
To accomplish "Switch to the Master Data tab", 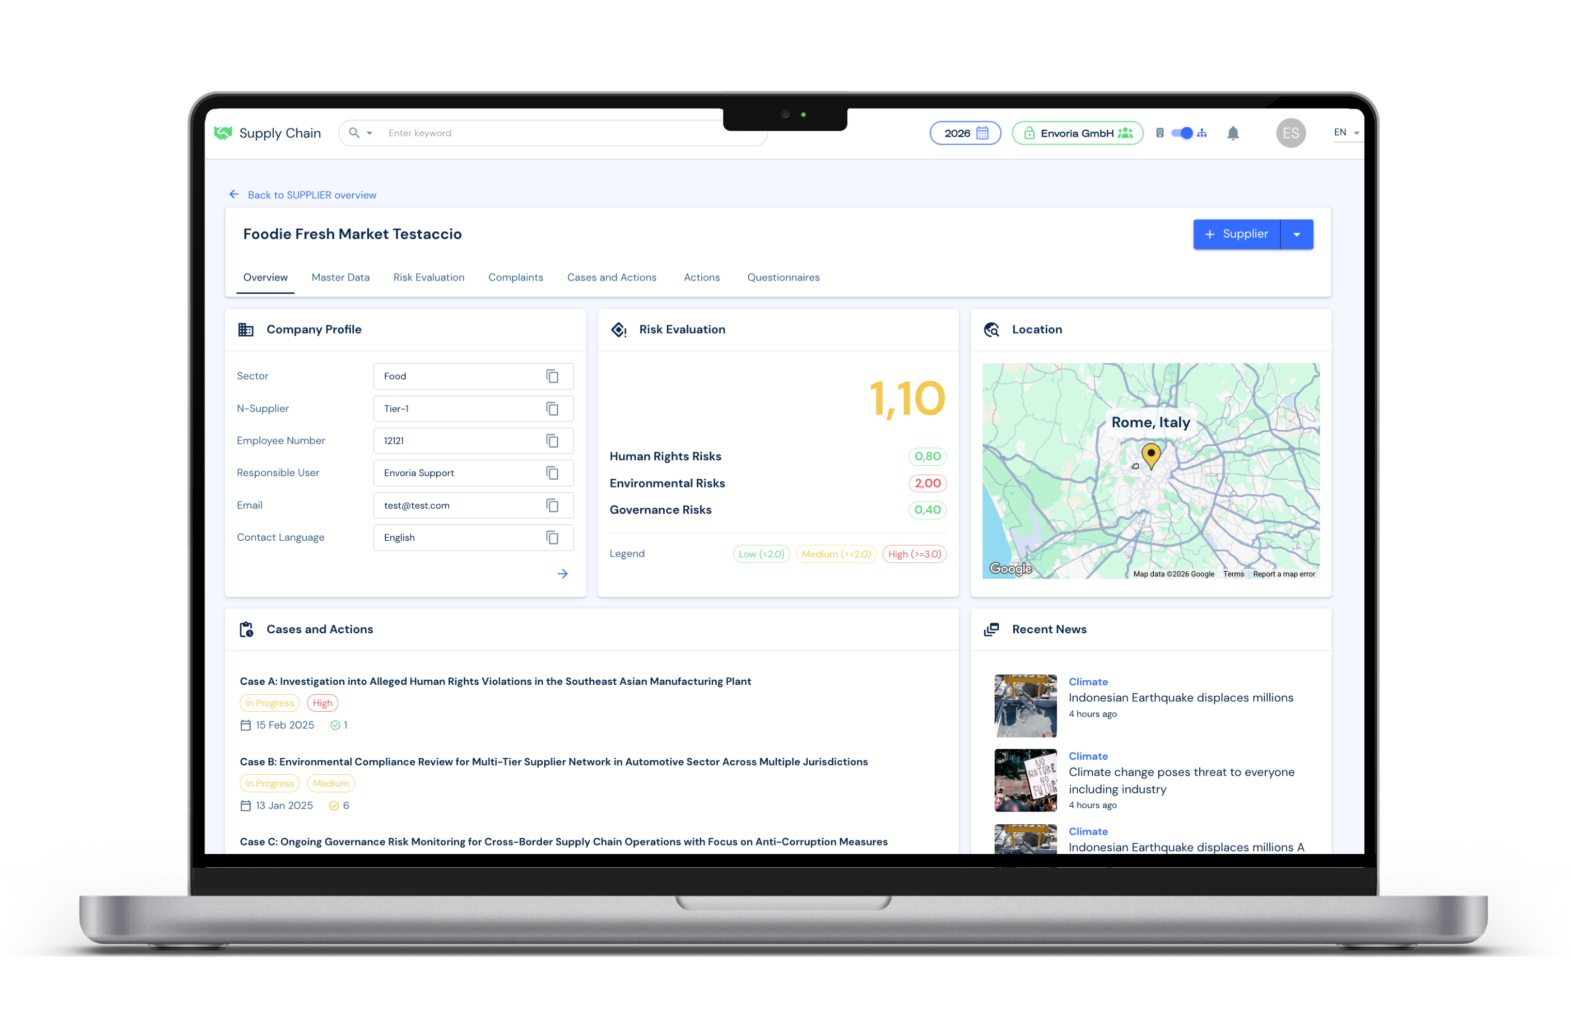I will tap(341, 277).
